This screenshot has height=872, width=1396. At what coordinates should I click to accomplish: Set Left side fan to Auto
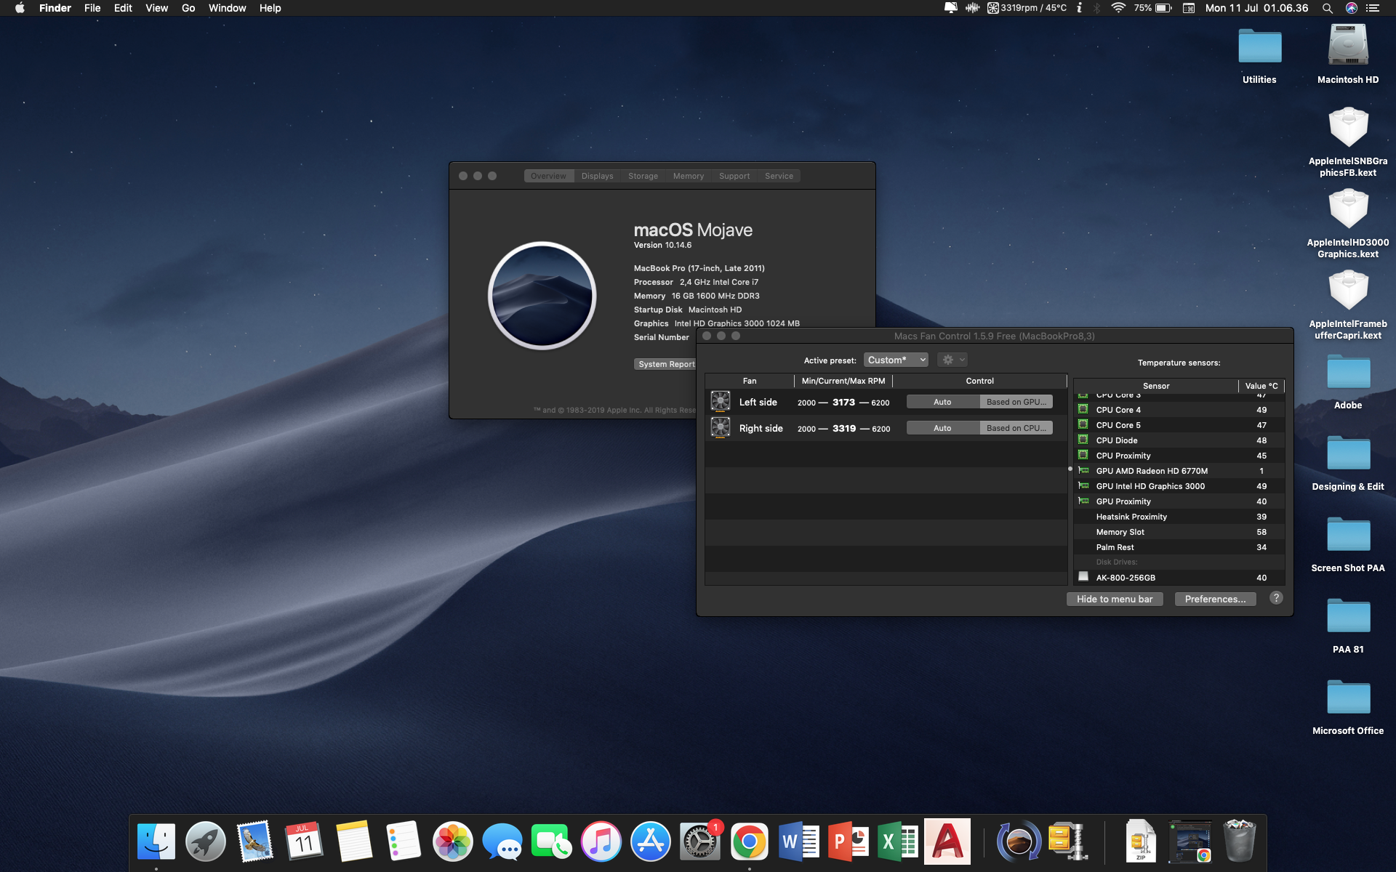(x=942, y=402)
